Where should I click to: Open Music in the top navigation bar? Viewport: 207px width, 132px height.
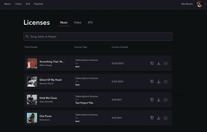[8, 4]
